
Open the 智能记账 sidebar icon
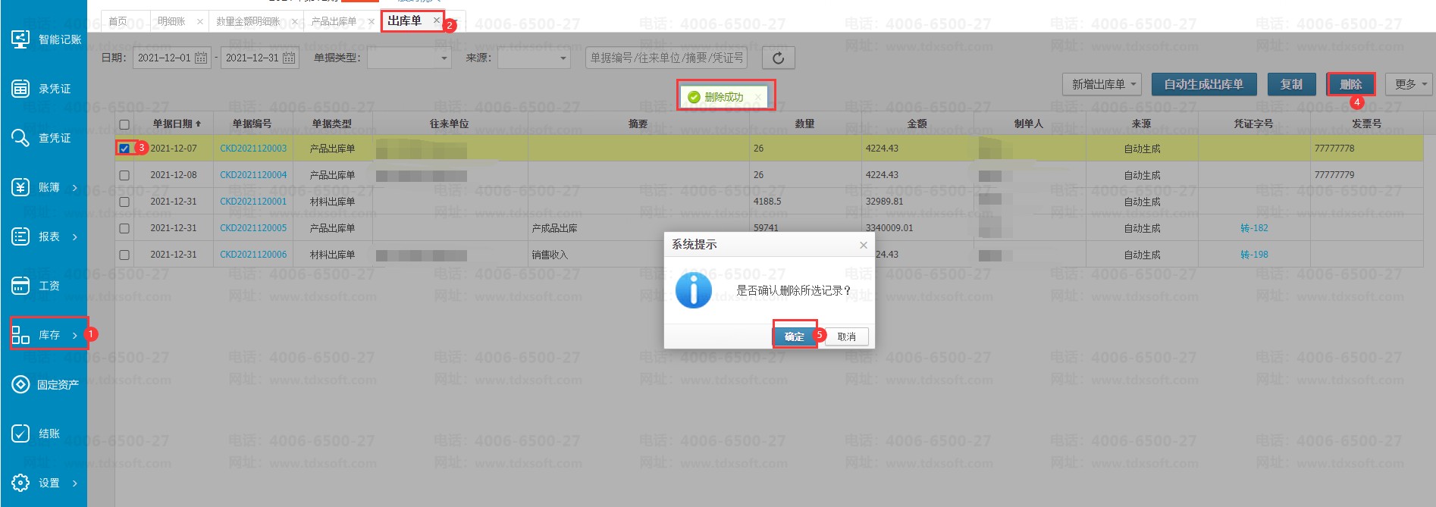(x=20, y=39)
